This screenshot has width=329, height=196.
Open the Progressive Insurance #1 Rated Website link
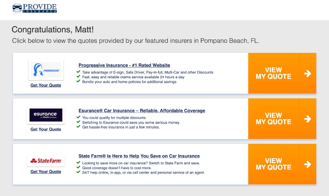(124, 65)
